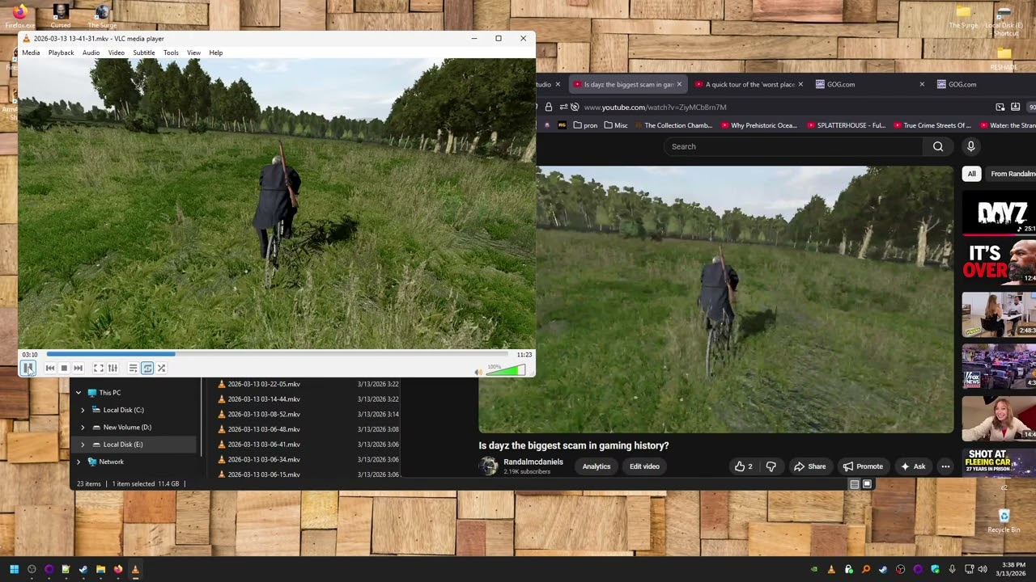Toggle VLC fullscreen mode
Viewport: 1036px width, 582px height.
[98, 368]
